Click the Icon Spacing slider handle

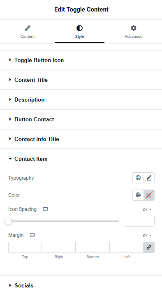8,221
